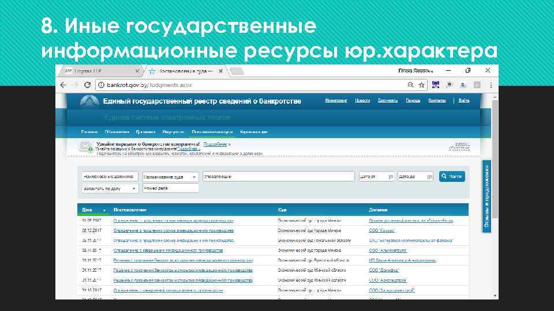Click the 'Управляющий' input field
This screenshot has height=311, width=554.
278,176
